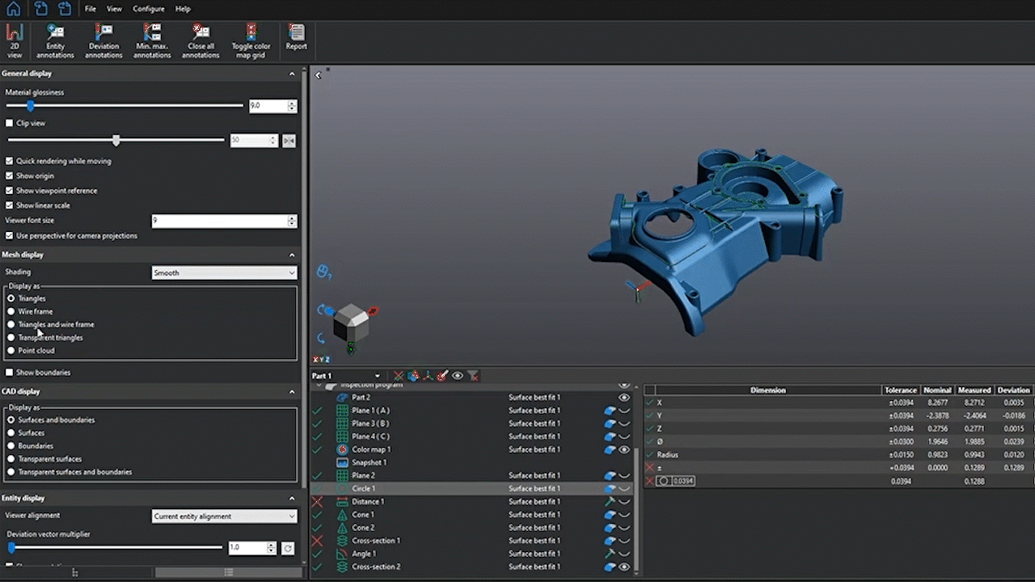Click the probe icon on Angle 1 row

610,554
